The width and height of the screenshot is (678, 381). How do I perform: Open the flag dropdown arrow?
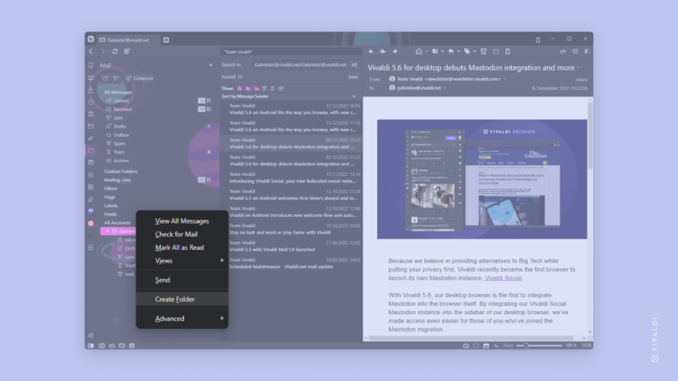[458, 52]
